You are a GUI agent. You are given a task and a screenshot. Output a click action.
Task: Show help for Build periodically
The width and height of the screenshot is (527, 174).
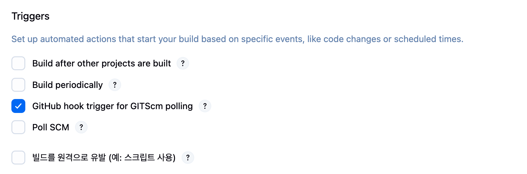115,85
